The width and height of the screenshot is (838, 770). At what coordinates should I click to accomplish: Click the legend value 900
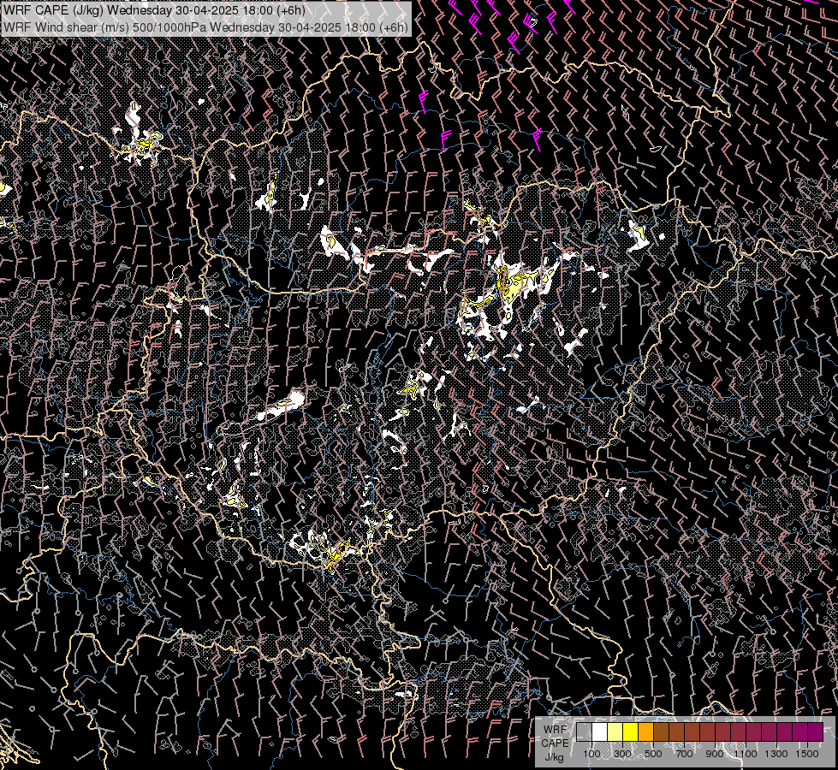715,754
